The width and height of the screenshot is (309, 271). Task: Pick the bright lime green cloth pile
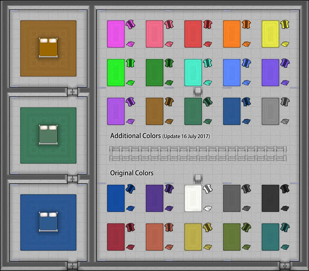[x=130, y=83]
